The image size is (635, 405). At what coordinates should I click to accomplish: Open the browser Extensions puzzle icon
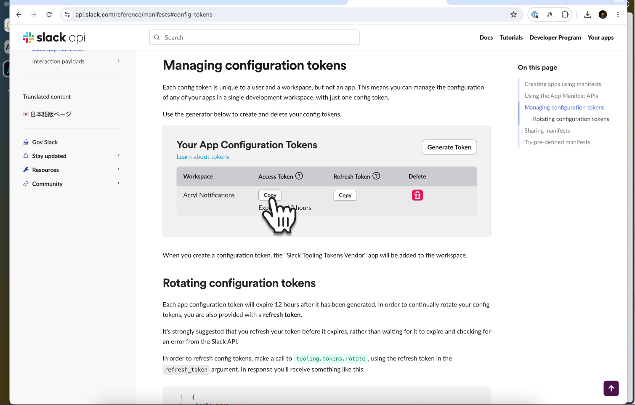coord(565,14)
